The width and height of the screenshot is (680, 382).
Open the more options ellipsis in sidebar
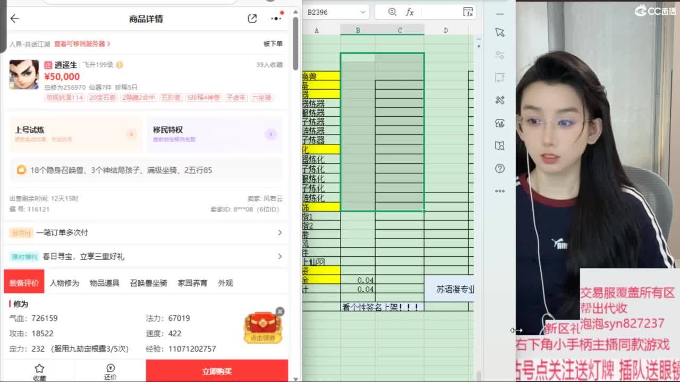[x=499, y=191]
